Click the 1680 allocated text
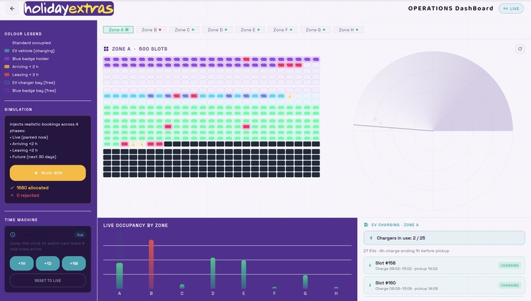Image resolution: width=531 pixels, height=301 pixels. (32, 188)
